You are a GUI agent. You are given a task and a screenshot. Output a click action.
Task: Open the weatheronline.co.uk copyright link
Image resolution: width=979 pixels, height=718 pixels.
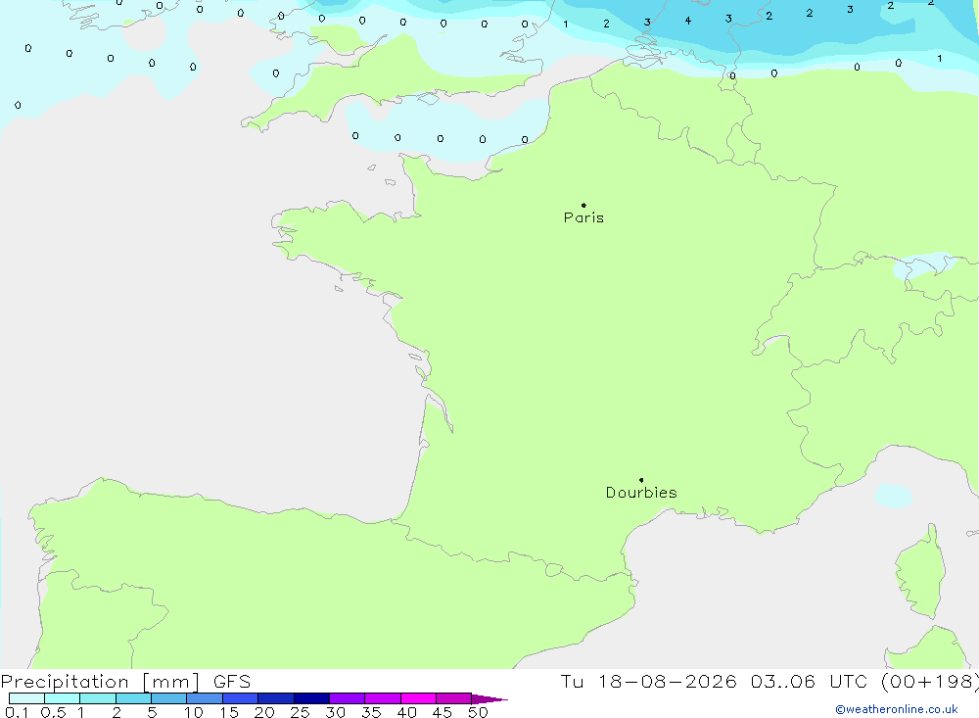(x=897, y=709)
